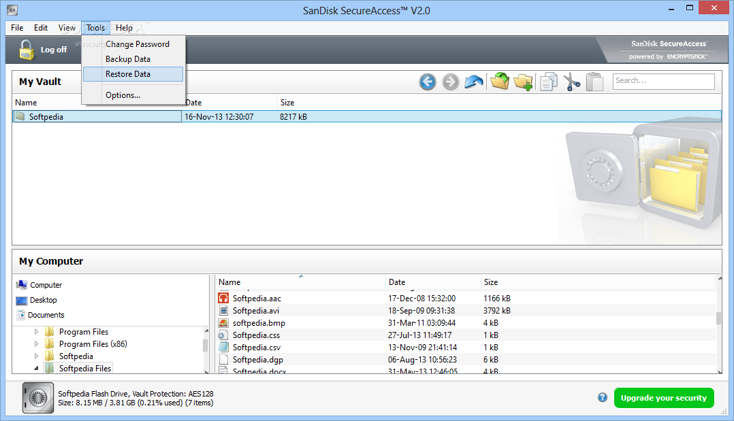Open Options... from Tools menu
Image resolution: width=734 pixels, height=421 pixels.
point(133,95)
